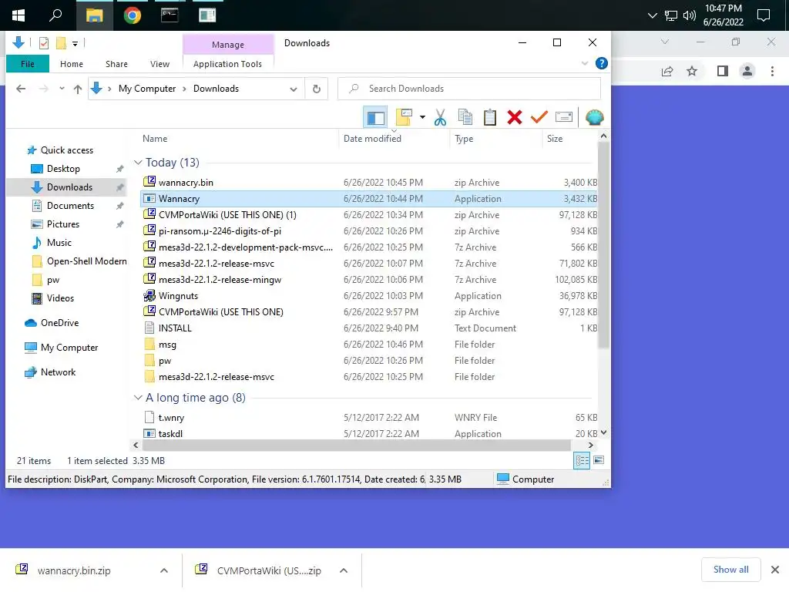789x592 pixels.
Task: Collapse the Today (13) group
Action: tap(138, 163)
